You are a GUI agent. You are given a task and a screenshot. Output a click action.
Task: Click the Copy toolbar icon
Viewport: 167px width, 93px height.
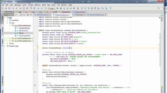[x=24, y=8]
